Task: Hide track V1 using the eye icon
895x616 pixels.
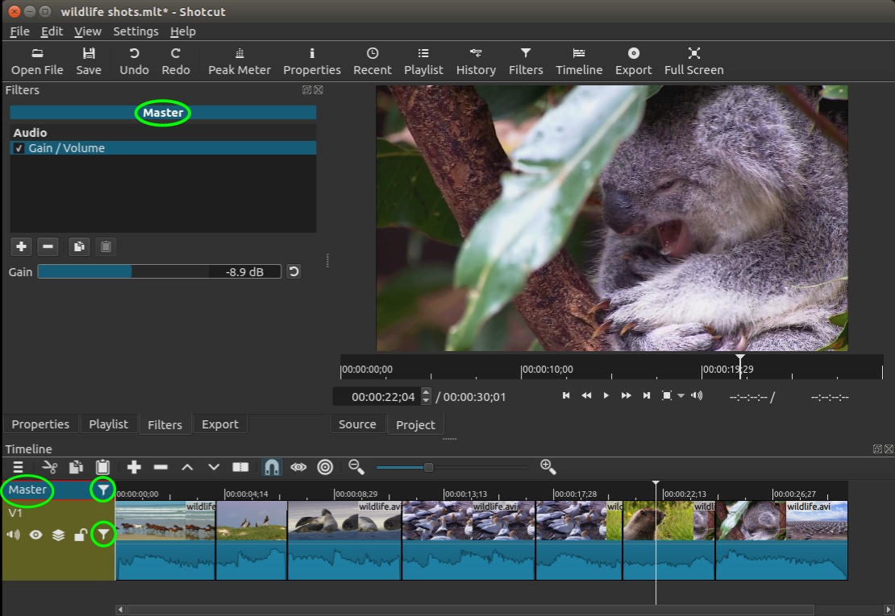Action: tap(35, 535)
